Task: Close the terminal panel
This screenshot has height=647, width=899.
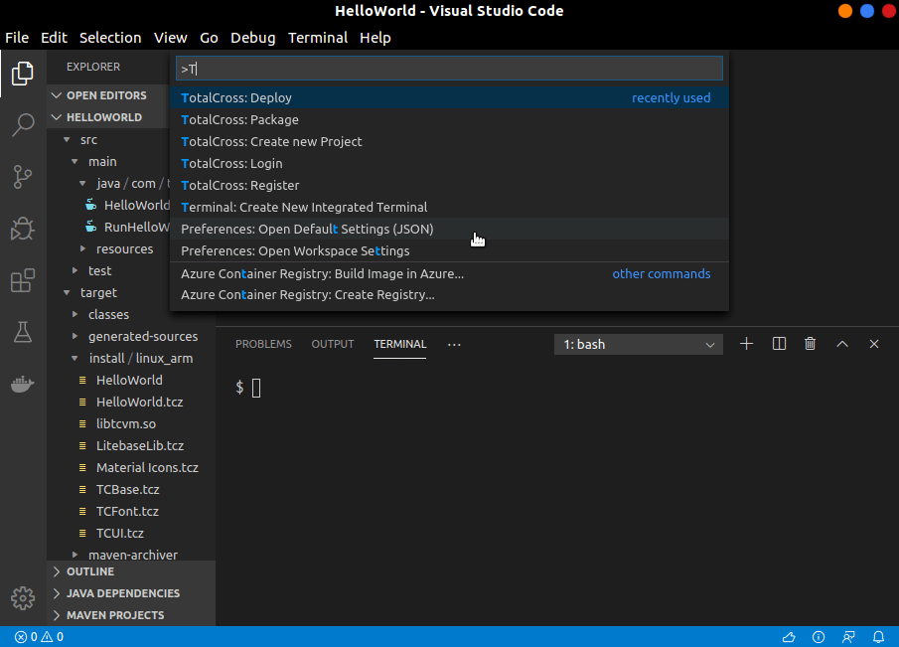Action: pos(874,344)
